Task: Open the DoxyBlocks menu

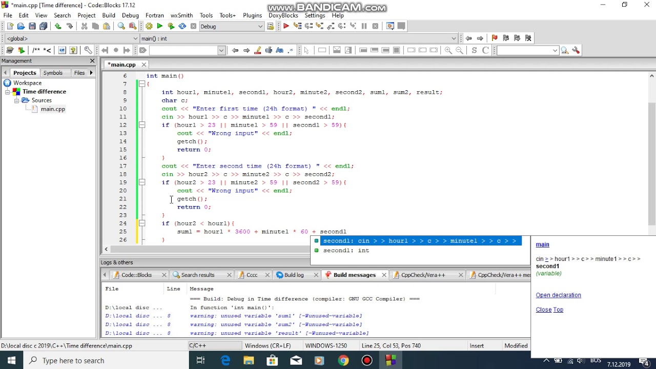Action: pos(283,15)
